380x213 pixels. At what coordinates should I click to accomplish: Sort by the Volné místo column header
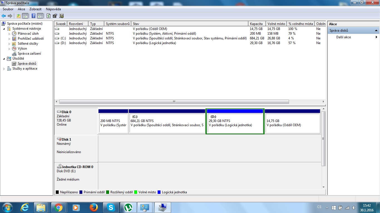click(x=276, y=24)
